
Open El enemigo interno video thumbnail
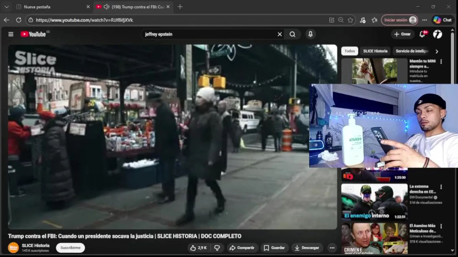pyautogui.click(x=374, y=202)
